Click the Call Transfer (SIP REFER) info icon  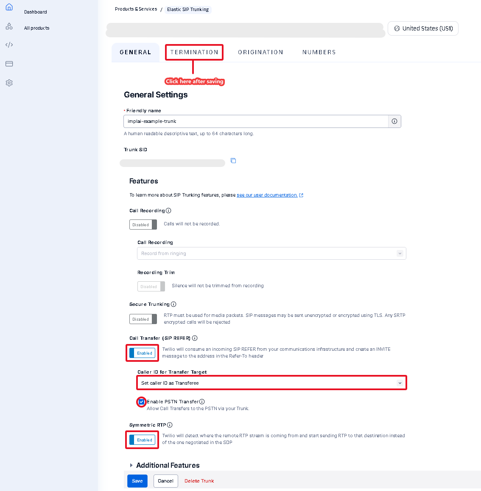pyautogui.click(x=195, y=338)
